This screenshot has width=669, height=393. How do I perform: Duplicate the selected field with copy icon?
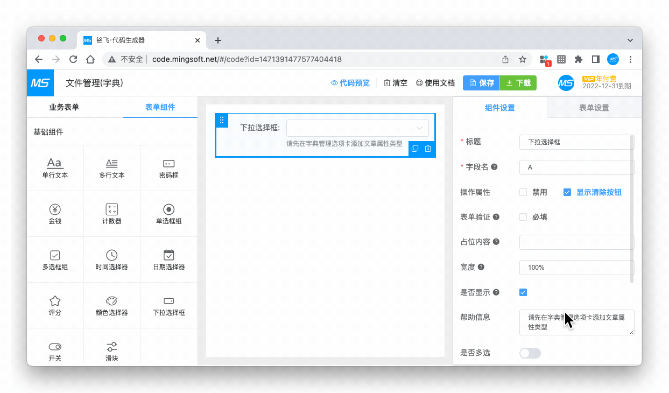[415, 149]
